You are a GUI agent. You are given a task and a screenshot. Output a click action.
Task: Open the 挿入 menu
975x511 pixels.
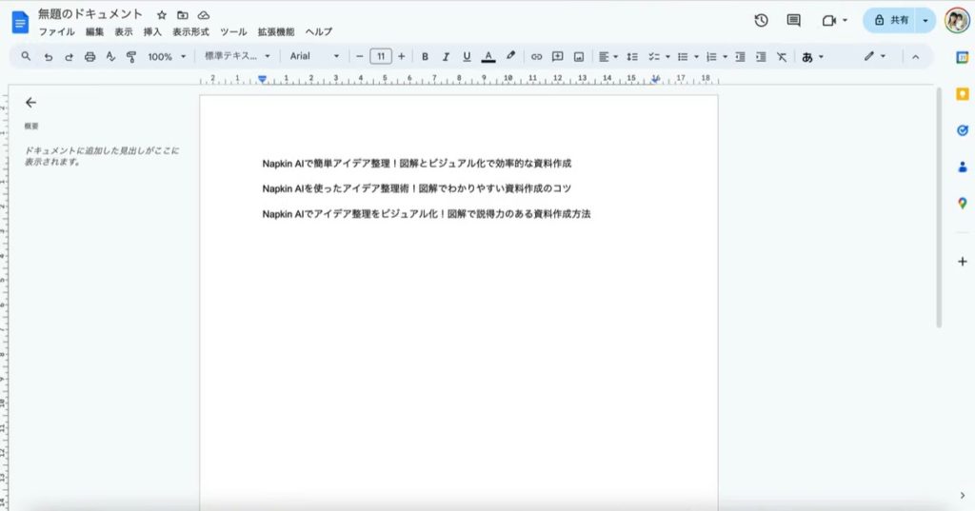[x=152, y=31]
